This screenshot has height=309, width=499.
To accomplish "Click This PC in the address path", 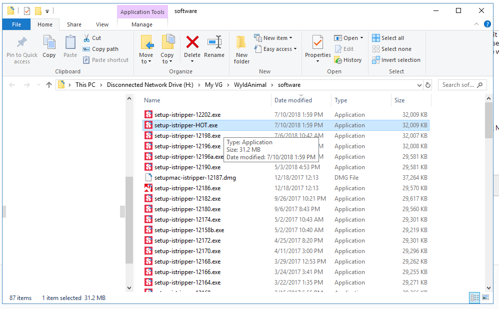I will (x=85, y=85).
